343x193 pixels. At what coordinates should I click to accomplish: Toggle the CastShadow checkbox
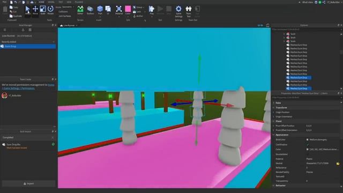tap(308, 144)
